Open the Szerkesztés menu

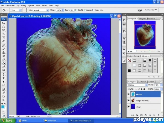tap(10, 5)
